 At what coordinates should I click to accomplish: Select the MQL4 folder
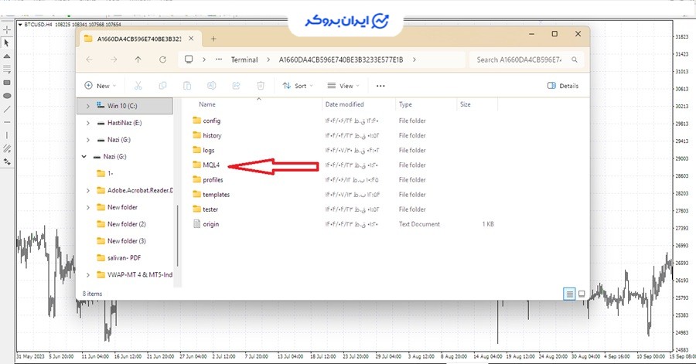point(212,165)
